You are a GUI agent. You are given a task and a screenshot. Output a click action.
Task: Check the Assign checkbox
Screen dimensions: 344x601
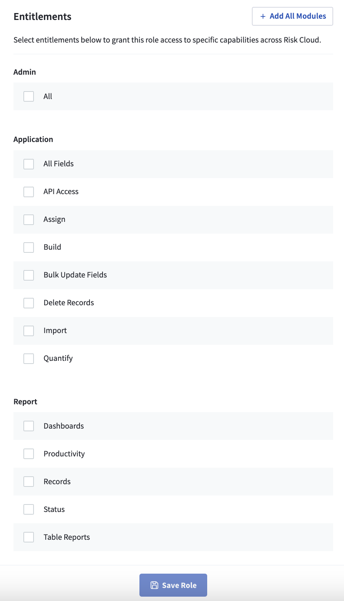pyautogui.click(x=29, y=219)
